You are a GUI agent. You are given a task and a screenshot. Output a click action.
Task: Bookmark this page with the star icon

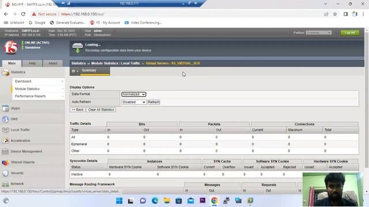coord(335,14)
